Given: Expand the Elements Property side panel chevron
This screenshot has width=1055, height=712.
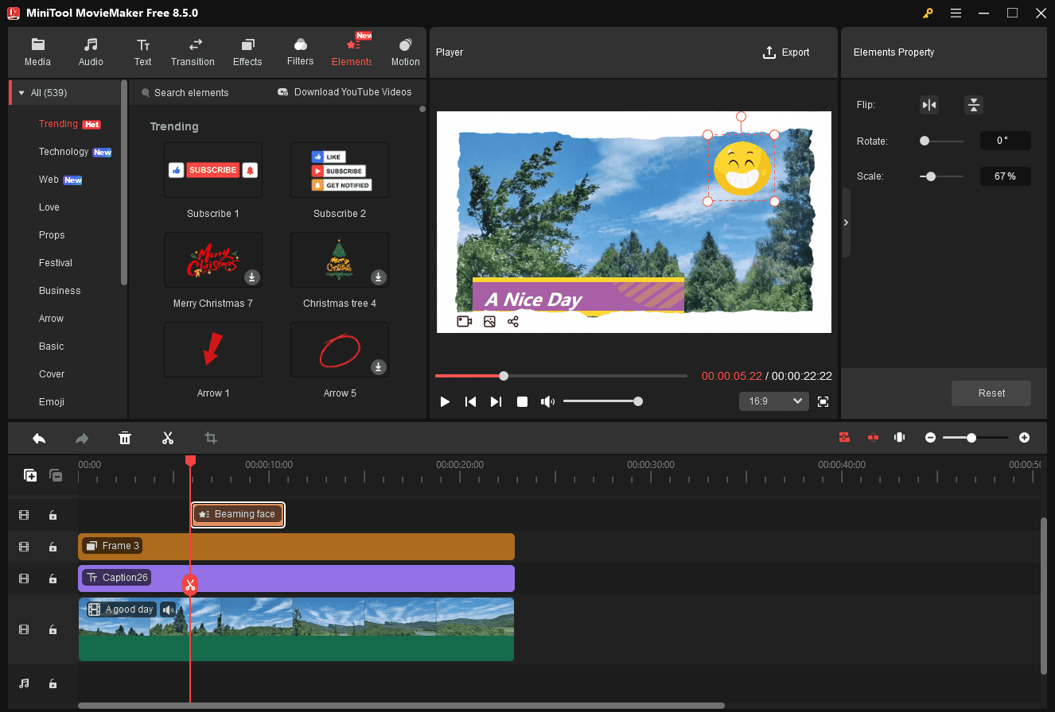Looking at the screenshot, I should (846, 222).
